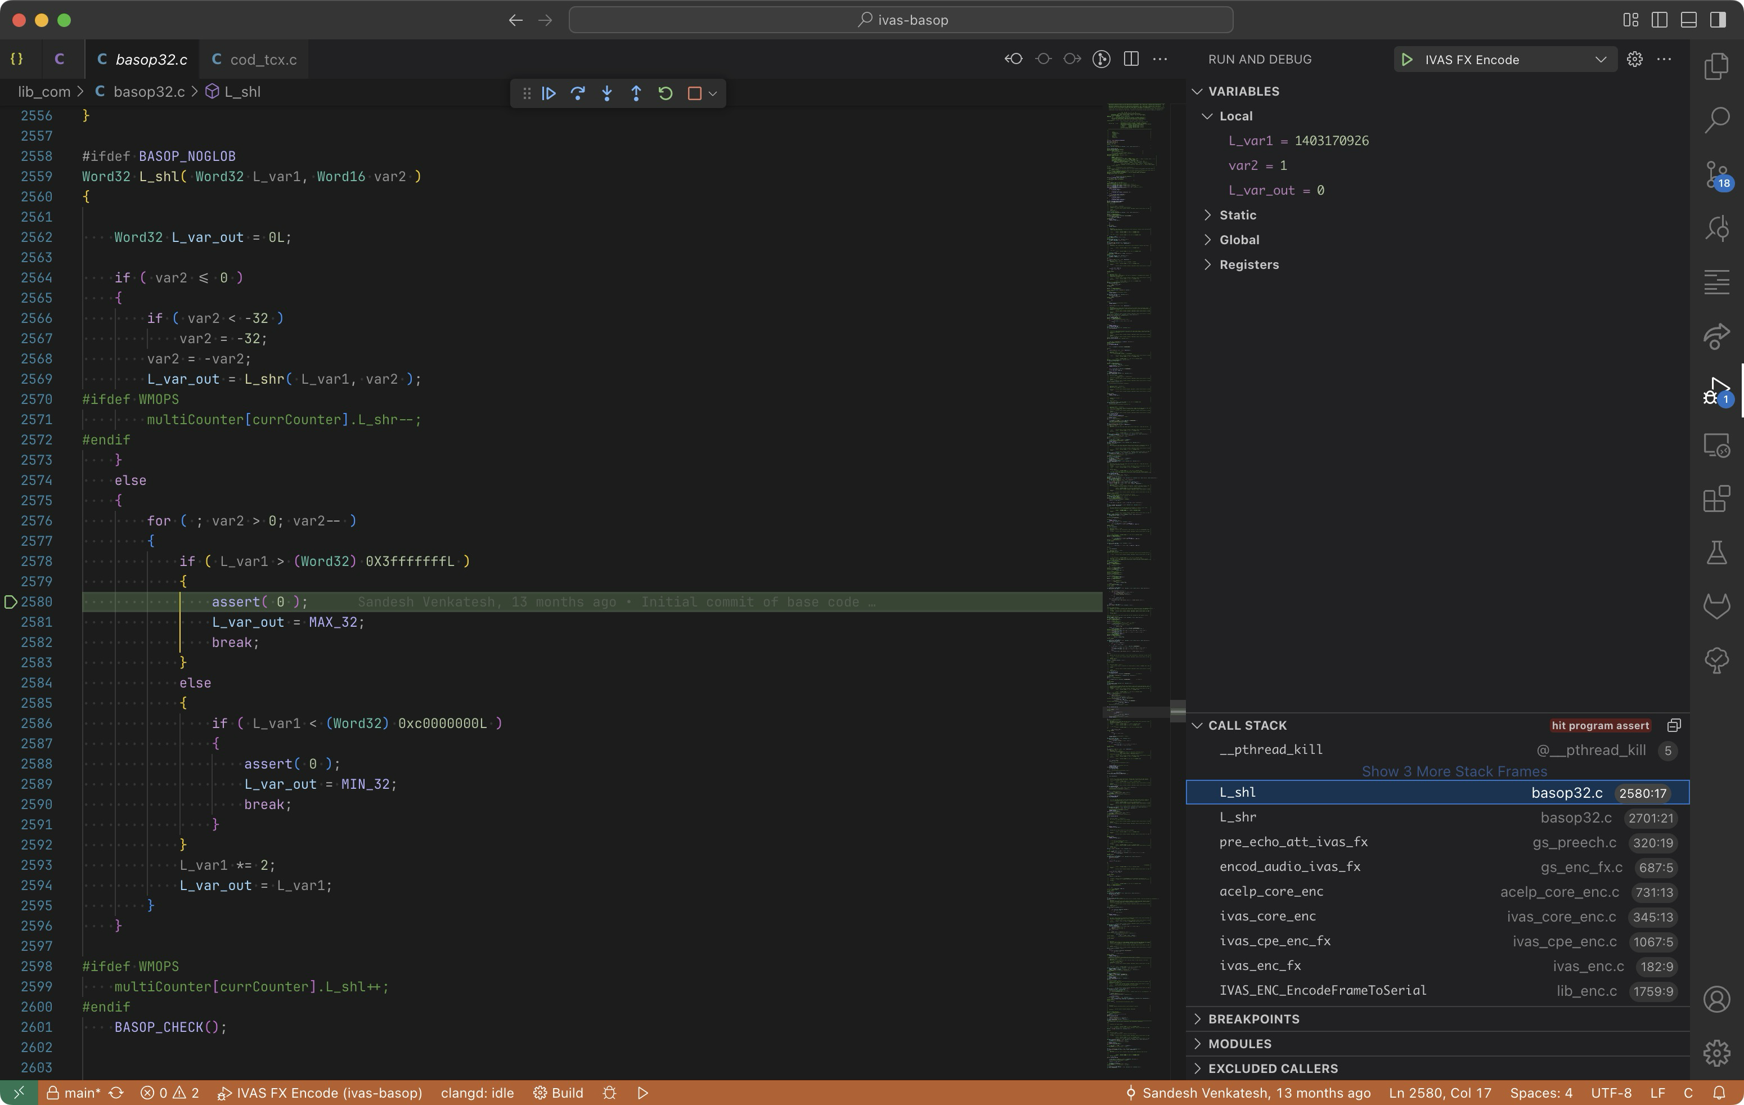This screenshot has width=1744, height=1105.
Task: Click the debug Step Into button
Action: pos(607,93)
